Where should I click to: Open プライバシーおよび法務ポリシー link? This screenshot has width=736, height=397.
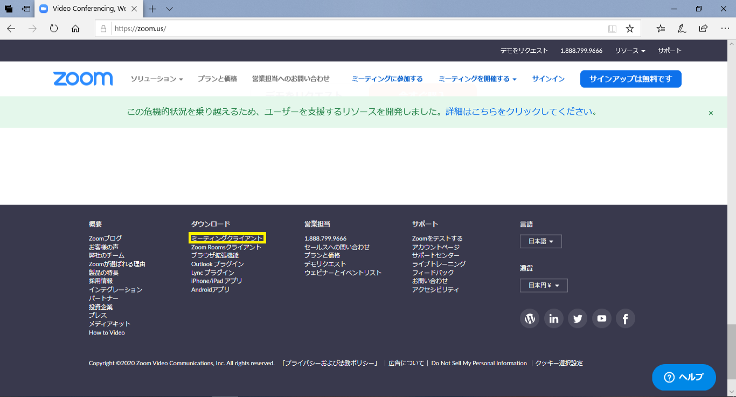click(330, 363)
